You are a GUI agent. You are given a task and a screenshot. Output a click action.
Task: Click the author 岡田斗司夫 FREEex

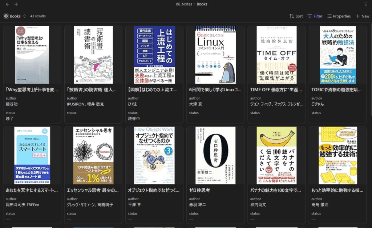(22, 205)
